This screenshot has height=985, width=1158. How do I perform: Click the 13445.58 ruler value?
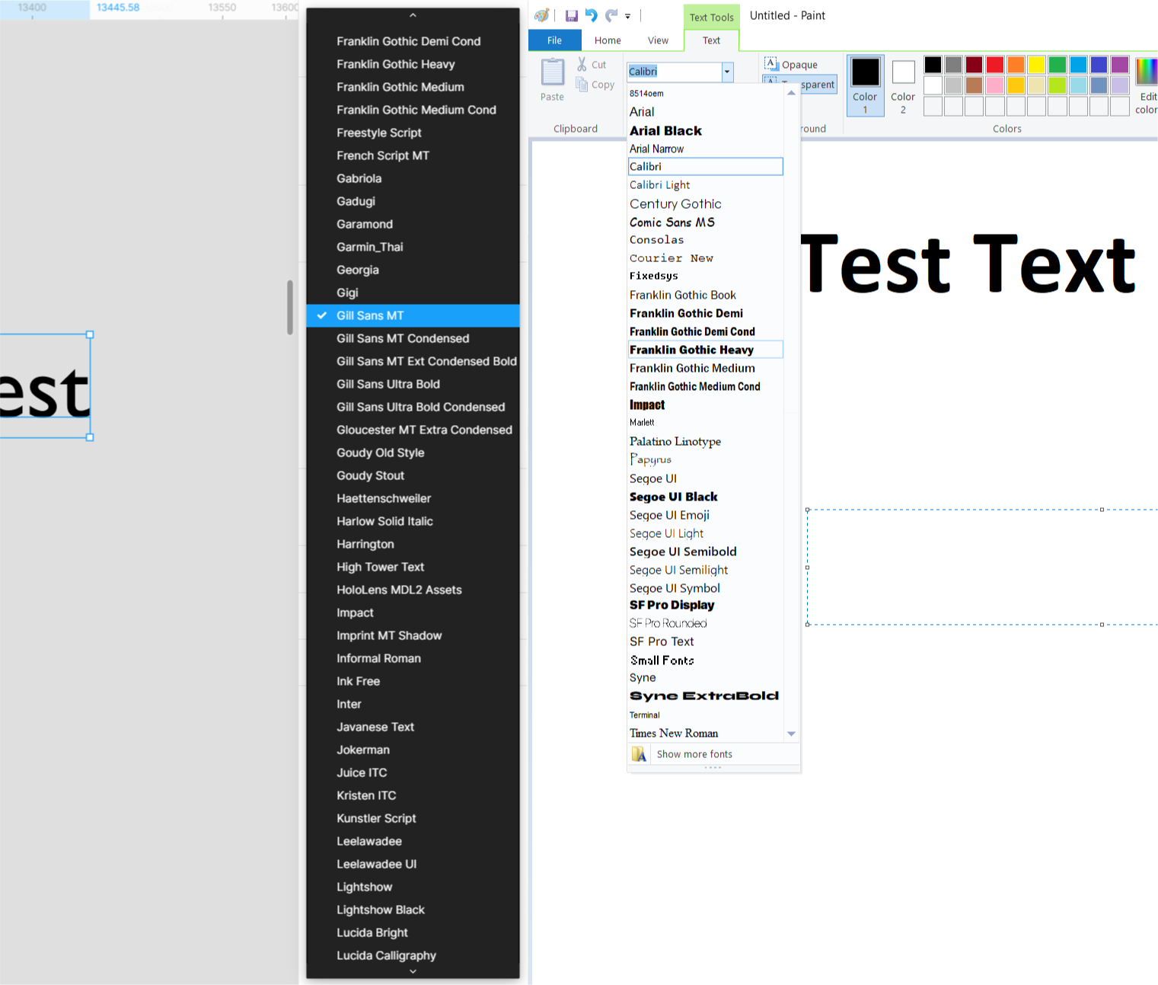(x=118, y=8)
